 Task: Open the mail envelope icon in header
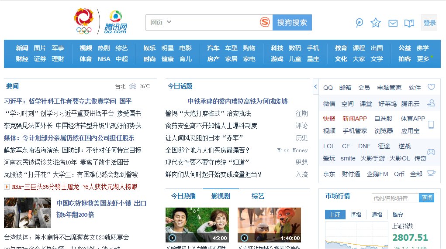pos(393,24)
